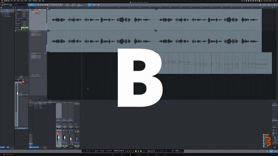Click the inspector channel fader on the left
Viewport: 278px width, 156px height.
pos(17,93)
